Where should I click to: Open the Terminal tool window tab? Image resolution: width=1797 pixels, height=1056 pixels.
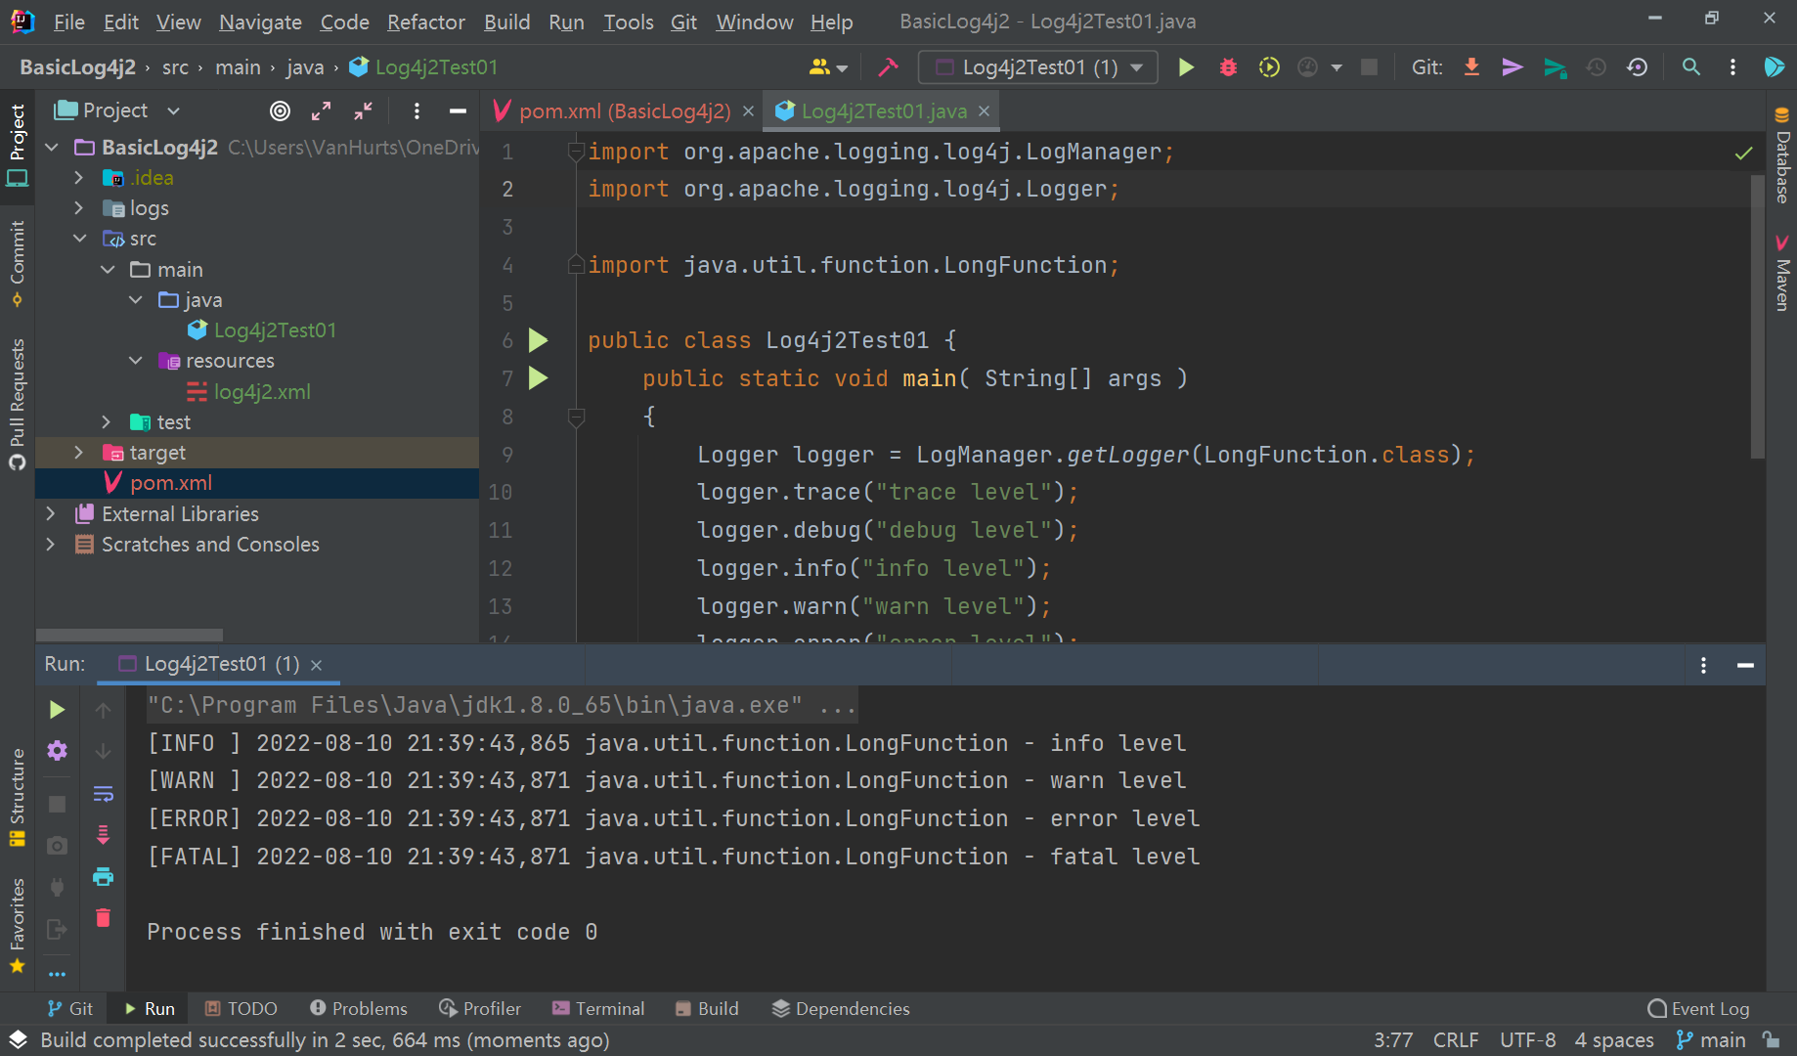point(598,1008)
